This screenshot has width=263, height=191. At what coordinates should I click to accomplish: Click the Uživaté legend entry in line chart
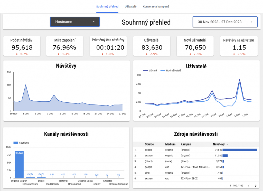[150, 71]
